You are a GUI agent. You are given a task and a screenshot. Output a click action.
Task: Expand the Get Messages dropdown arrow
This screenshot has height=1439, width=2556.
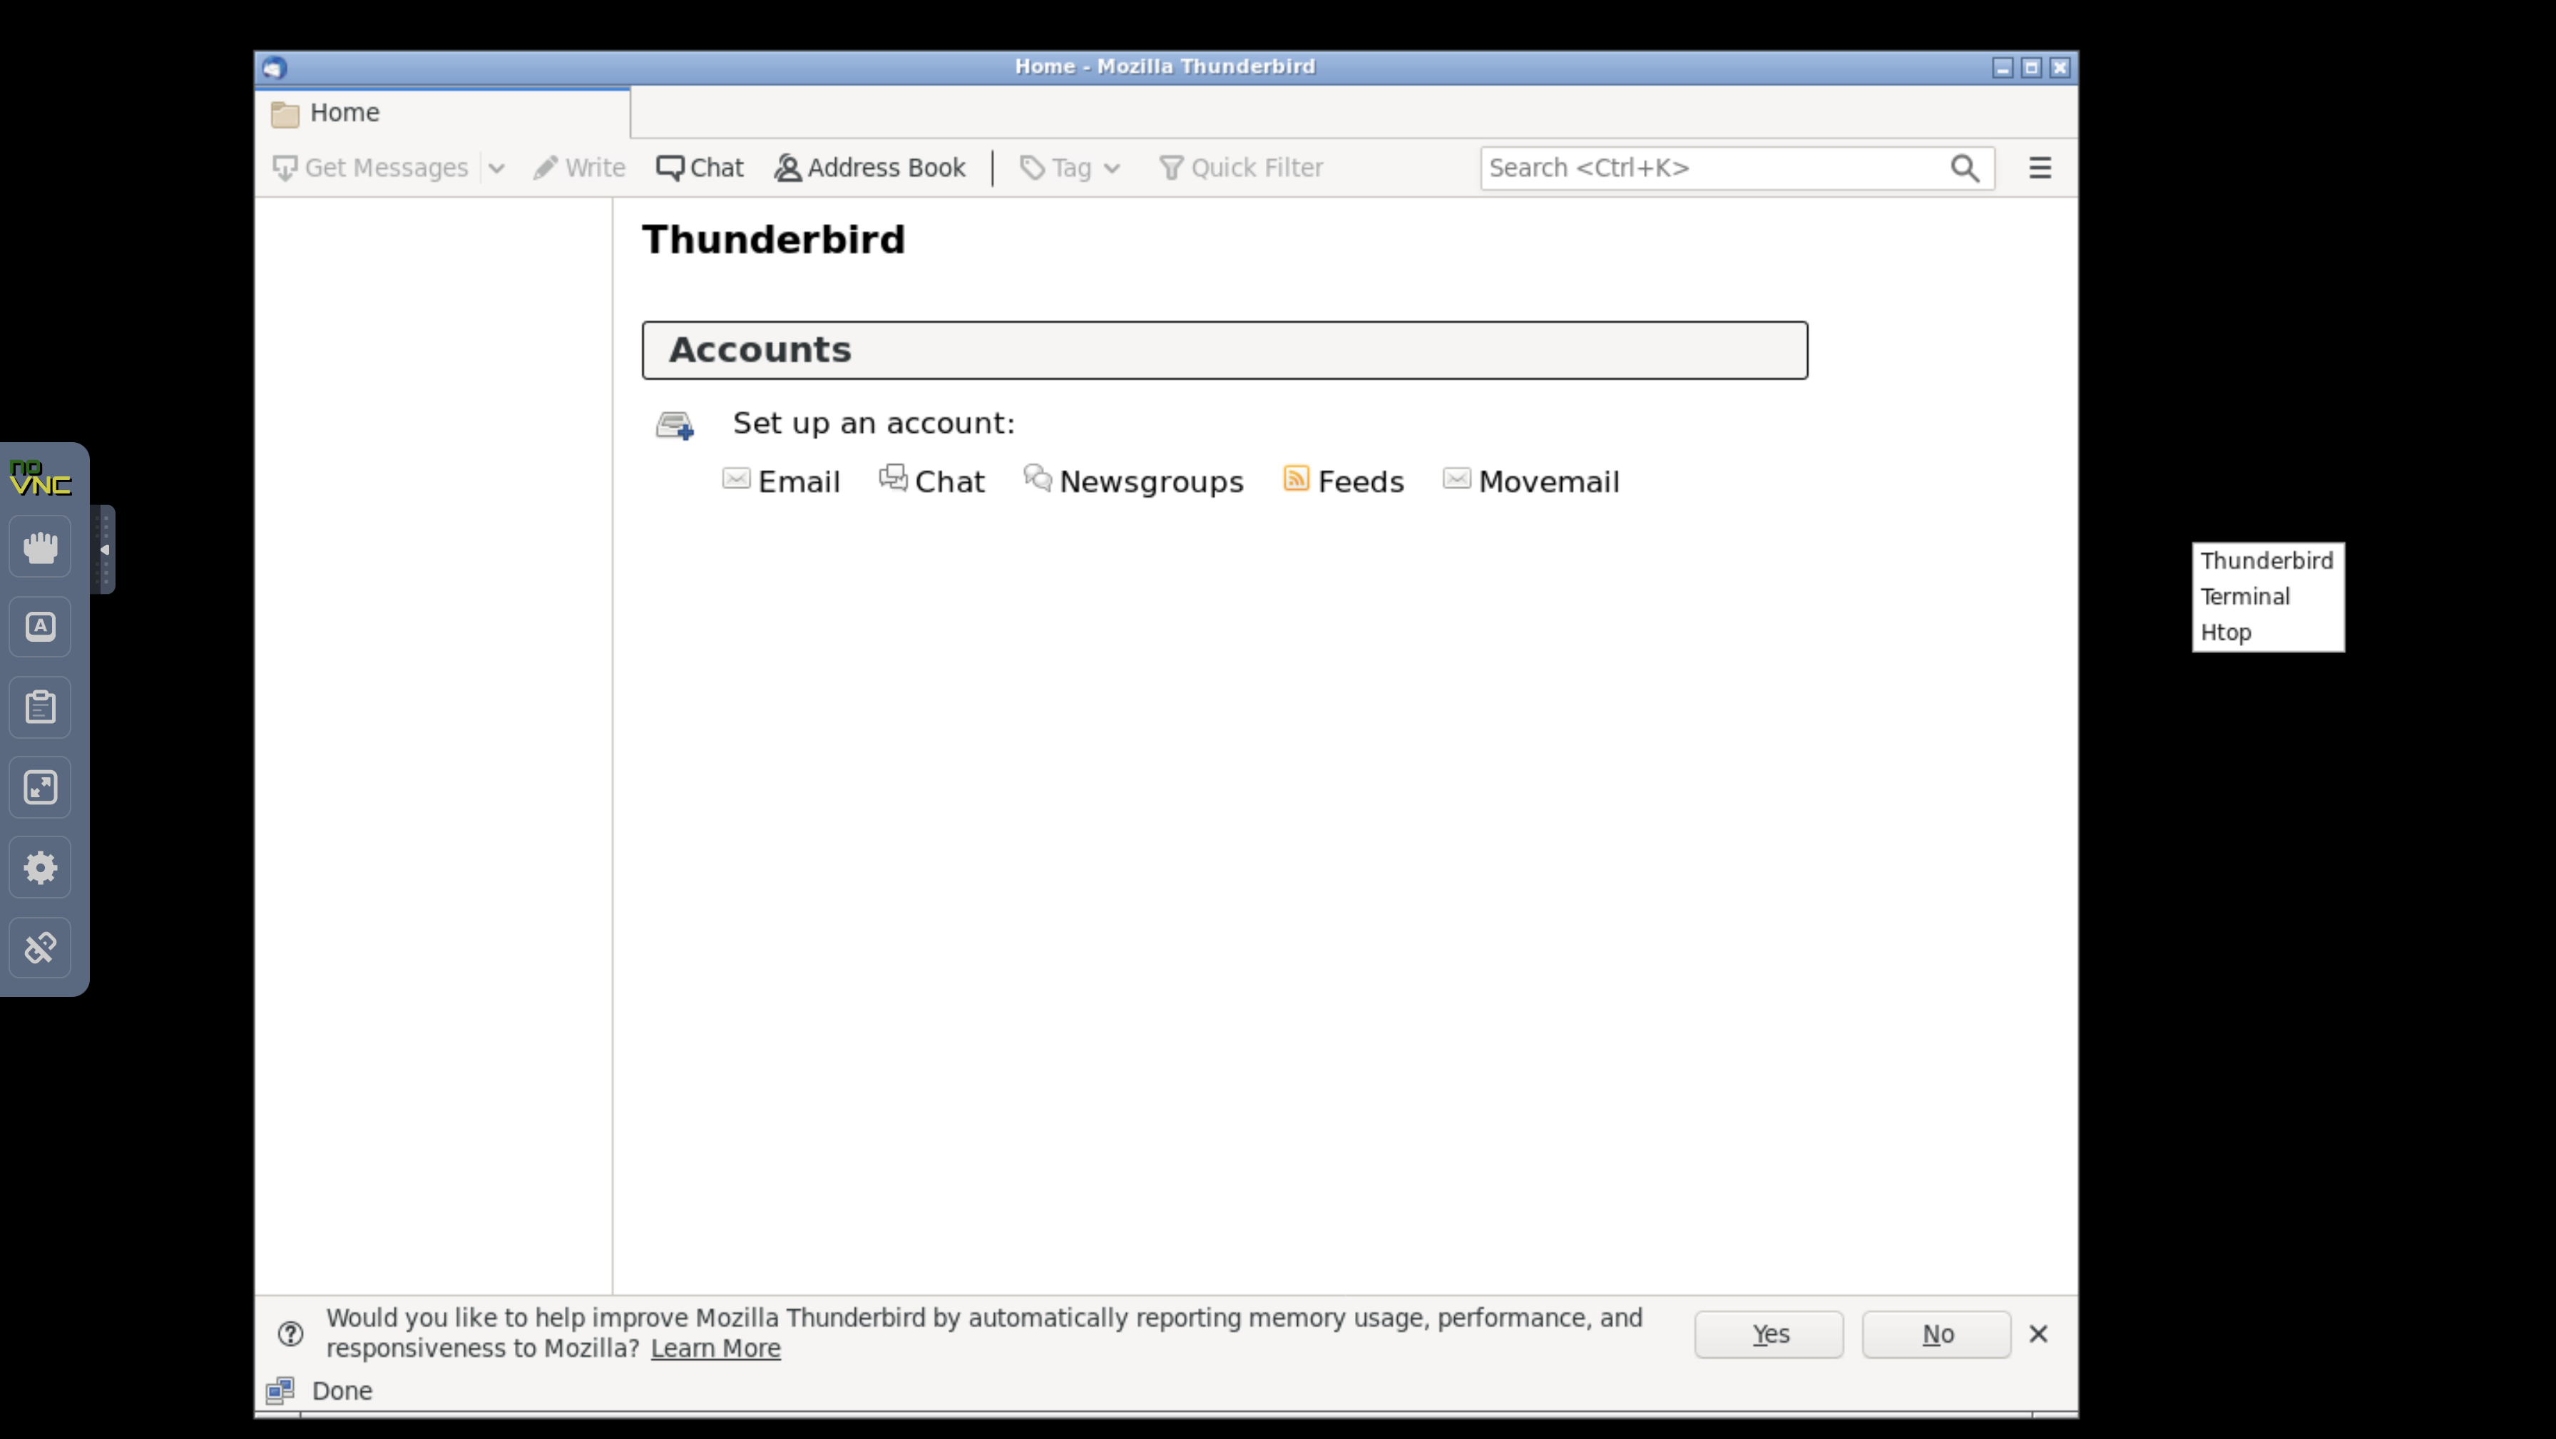tap(497, 169)
